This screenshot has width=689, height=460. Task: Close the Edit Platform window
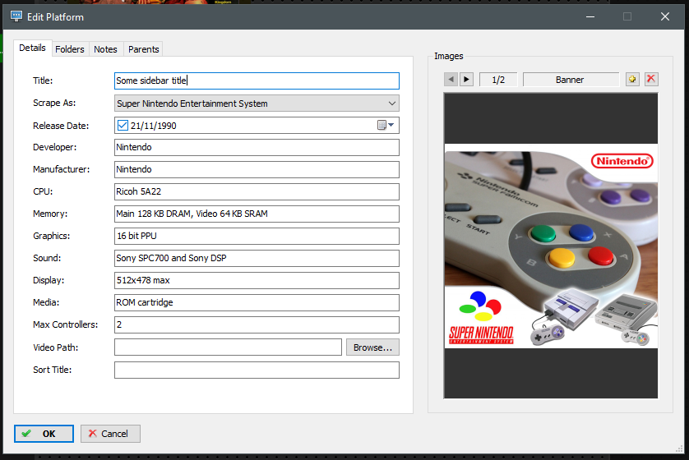(665, 16)
